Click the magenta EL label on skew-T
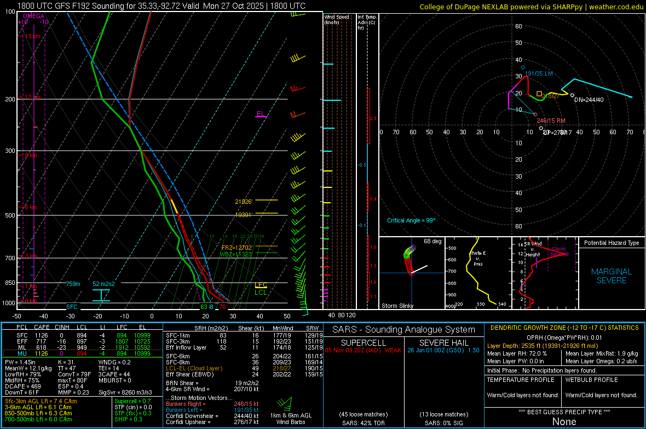Viewport: 646px width, 429px height. coord(260,114)
